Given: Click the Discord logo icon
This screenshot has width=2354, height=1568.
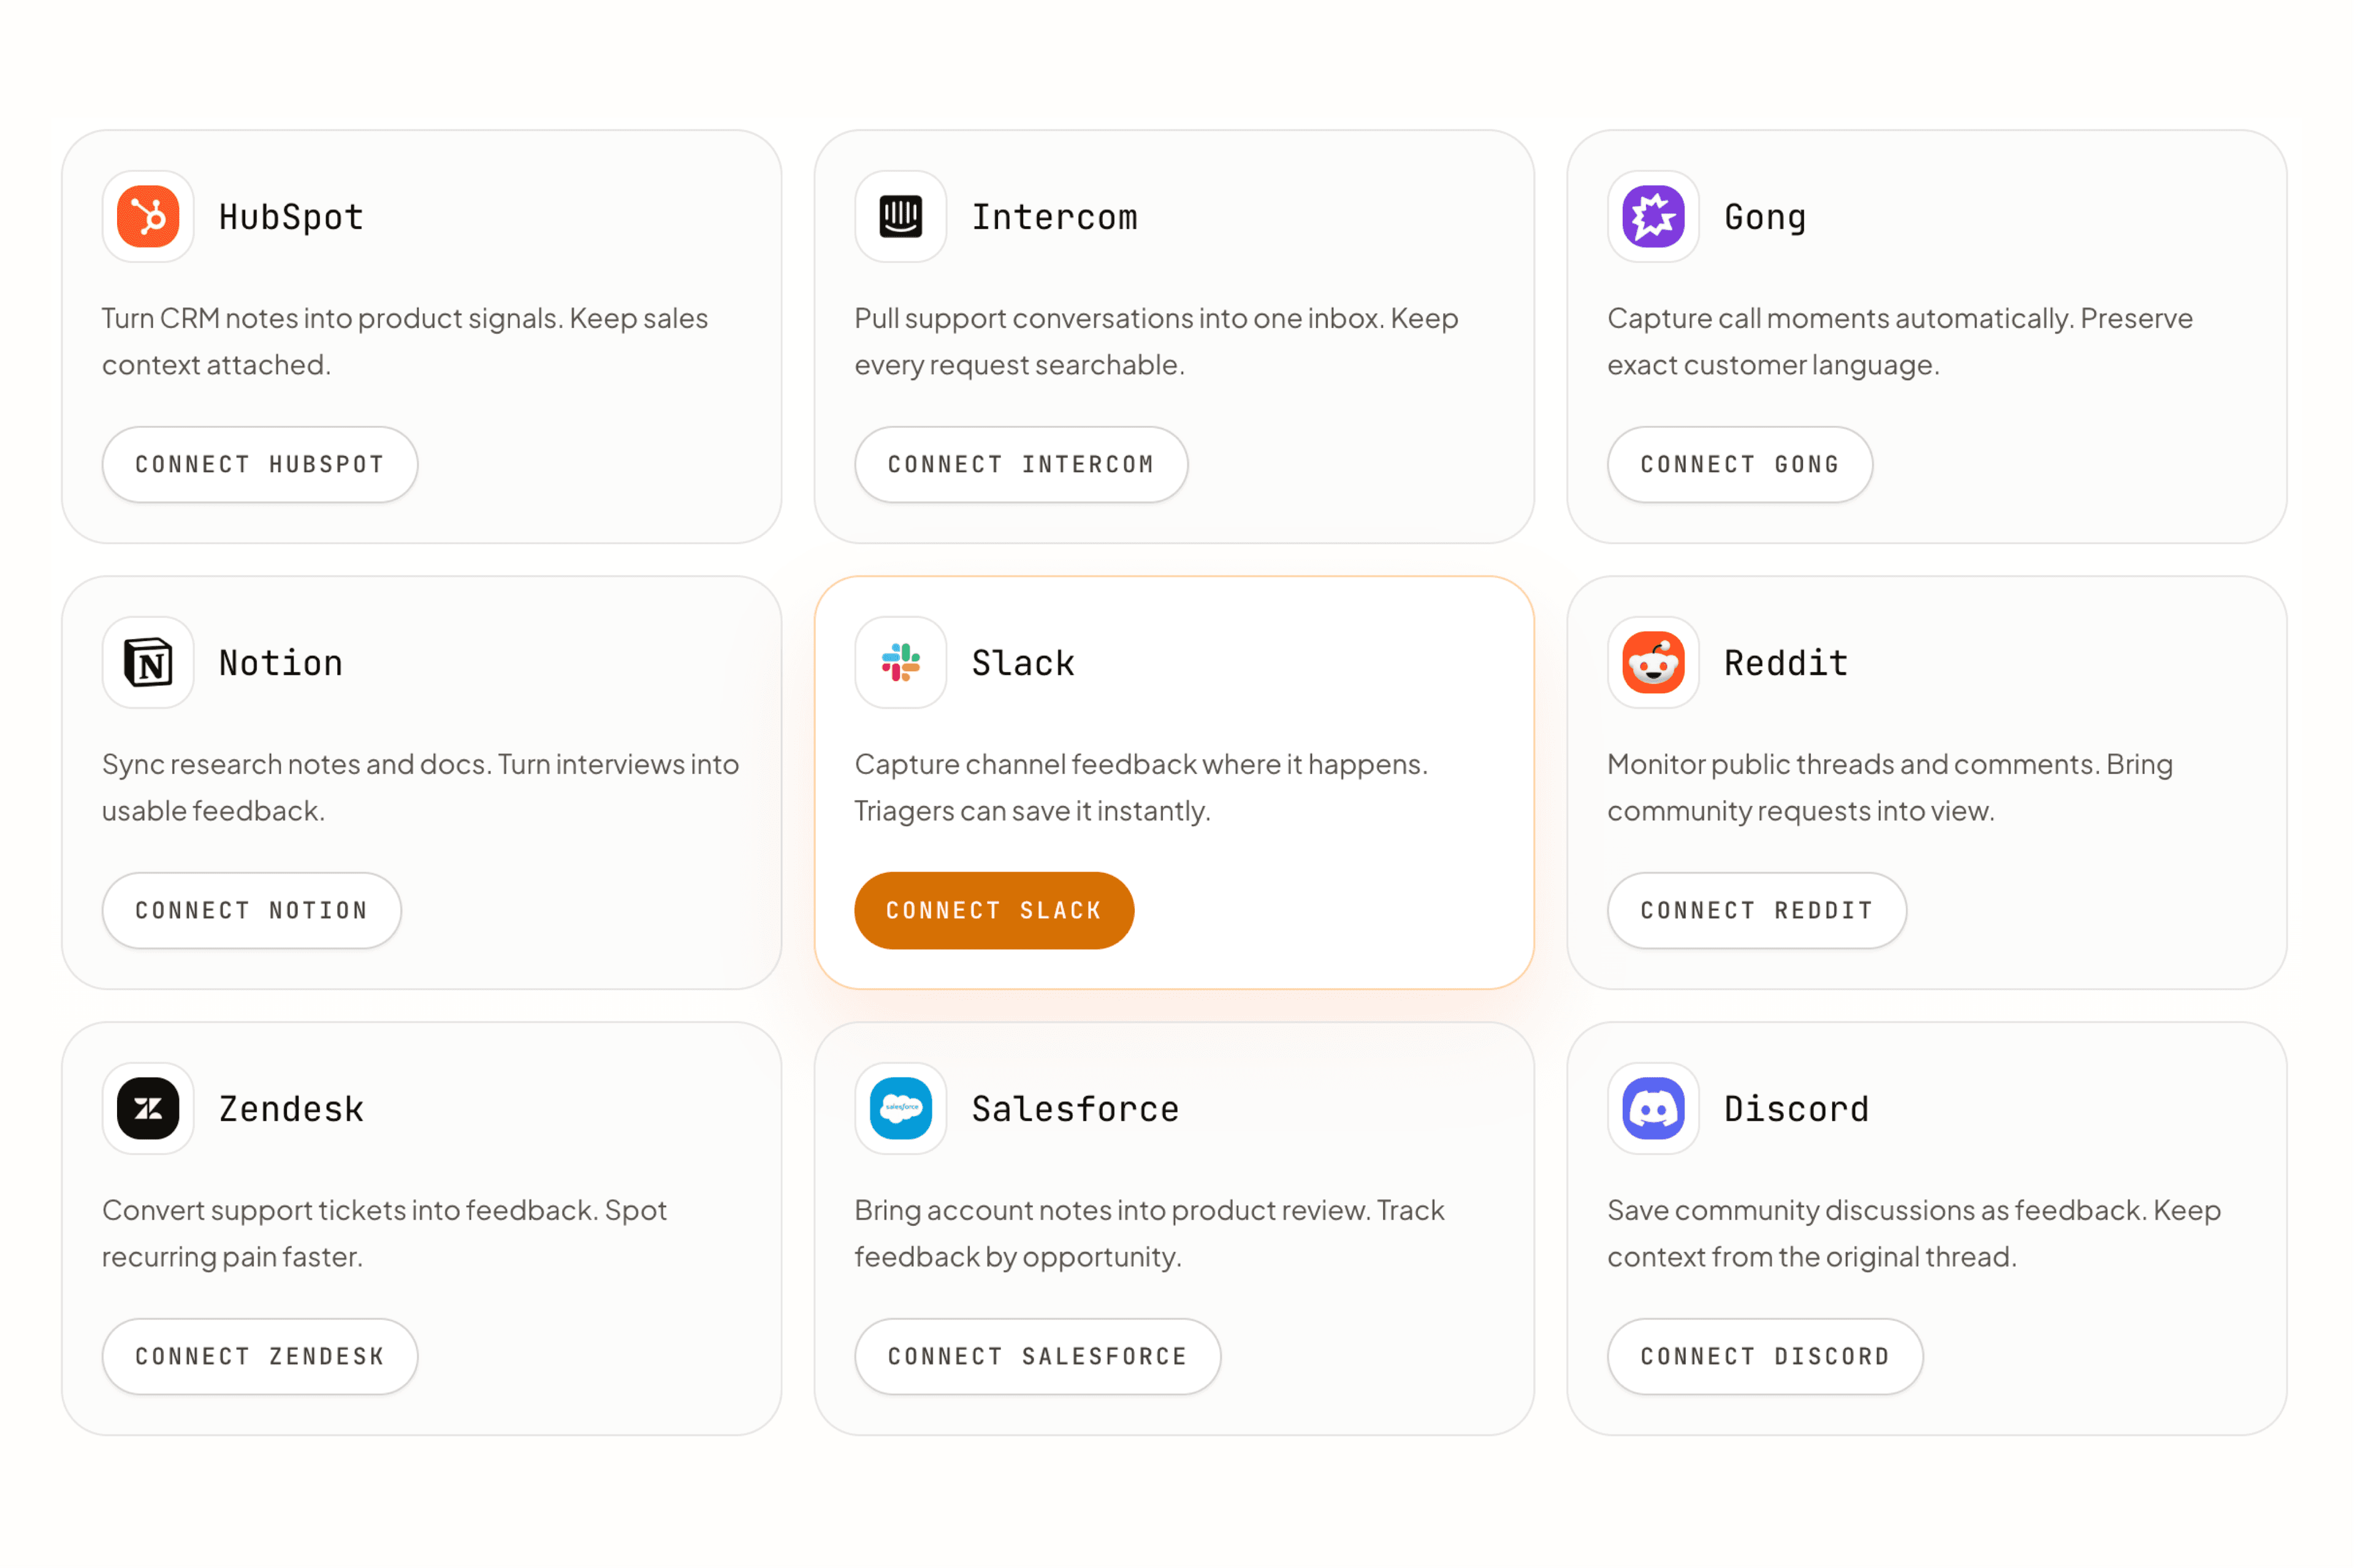Looking at the screenshot, I should click(x=1653, y=1108).
